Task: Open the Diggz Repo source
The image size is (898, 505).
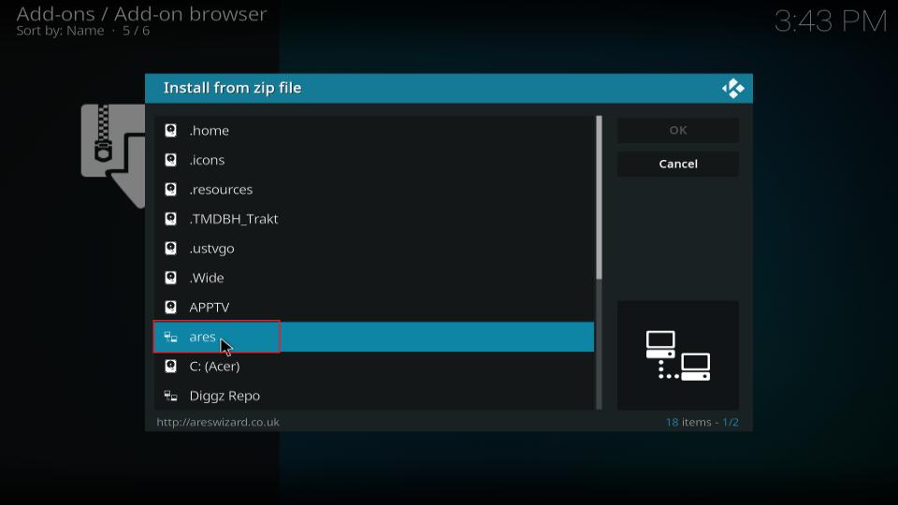Action: (374, 396)
